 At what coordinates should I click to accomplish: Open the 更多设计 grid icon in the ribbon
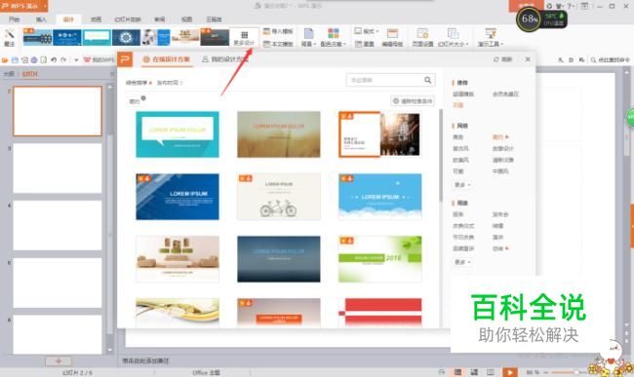(244, 35)
